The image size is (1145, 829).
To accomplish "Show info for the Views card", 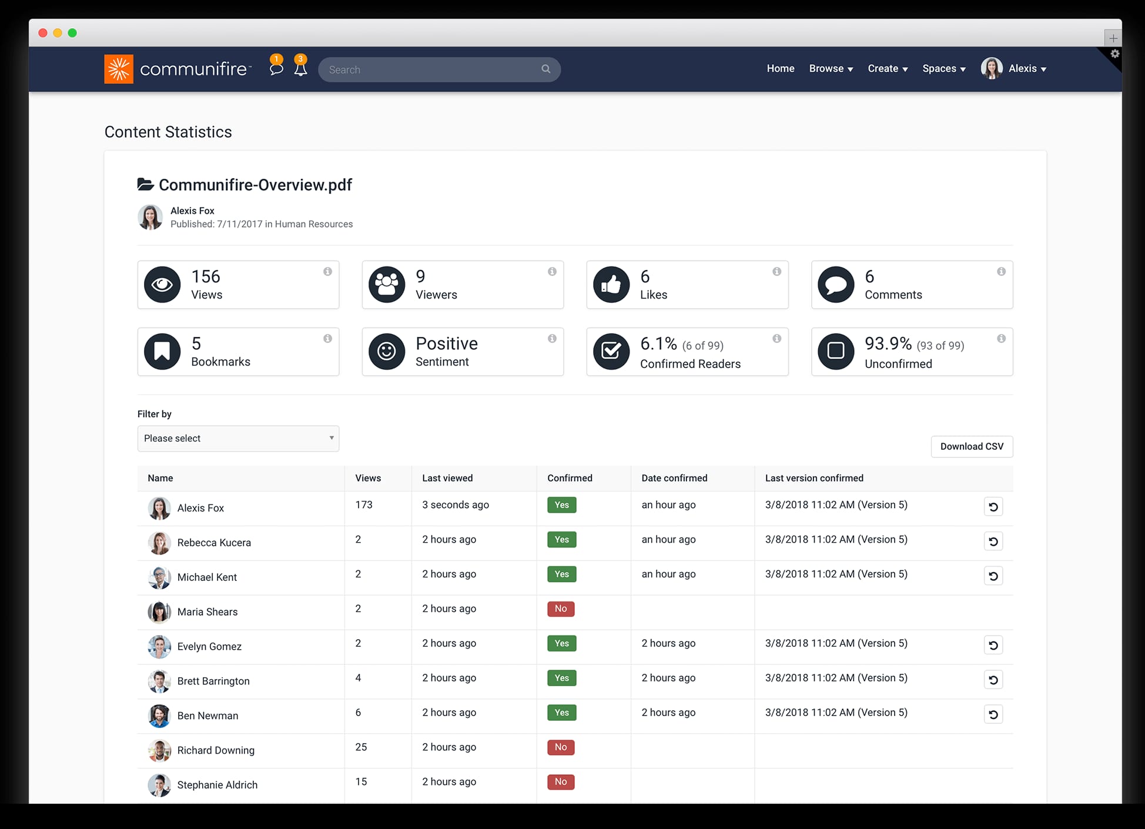I will [327, 272].
